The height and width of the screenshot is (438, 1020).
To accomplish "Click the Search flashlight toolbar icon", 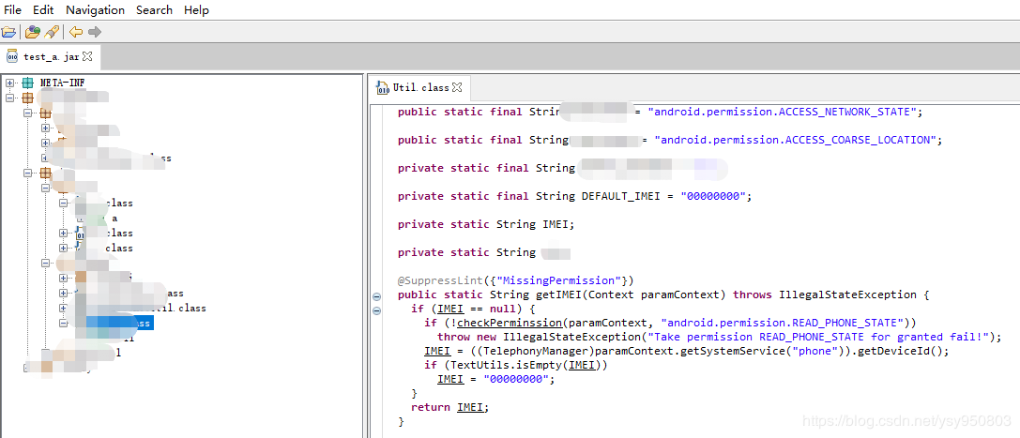I will (x=52, y=32).
